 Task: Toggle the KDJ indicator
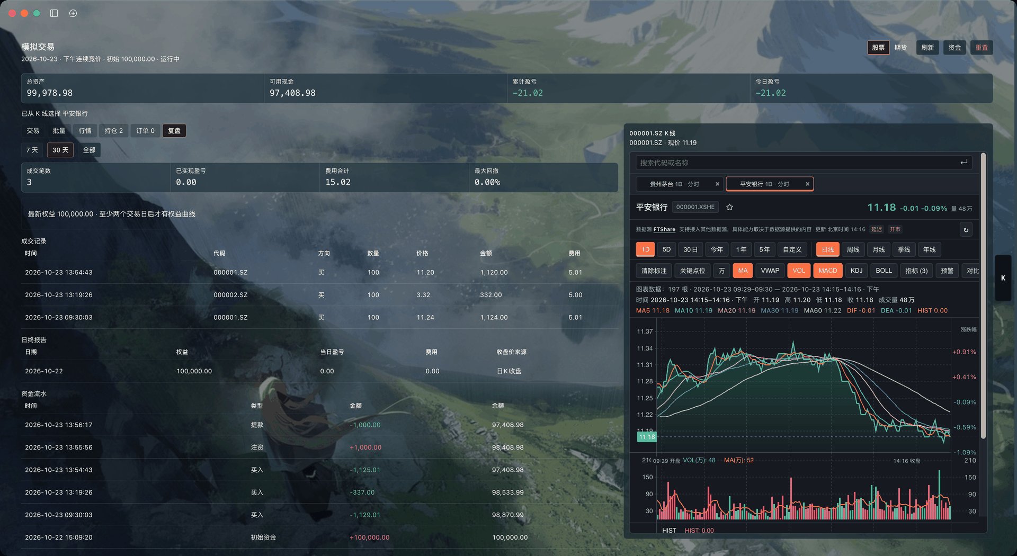856,271
